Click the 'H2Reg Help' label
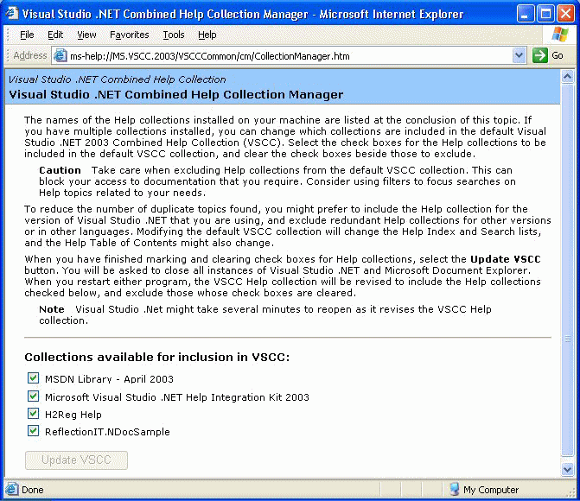The image size is (580, 501). (73, 415)
